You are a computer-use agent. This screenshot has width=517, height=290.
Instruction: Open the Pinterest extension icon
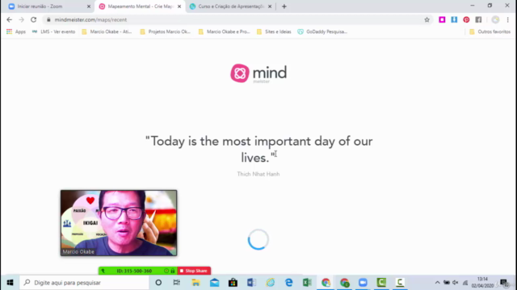pyautogui.click(x=466, y=19)
